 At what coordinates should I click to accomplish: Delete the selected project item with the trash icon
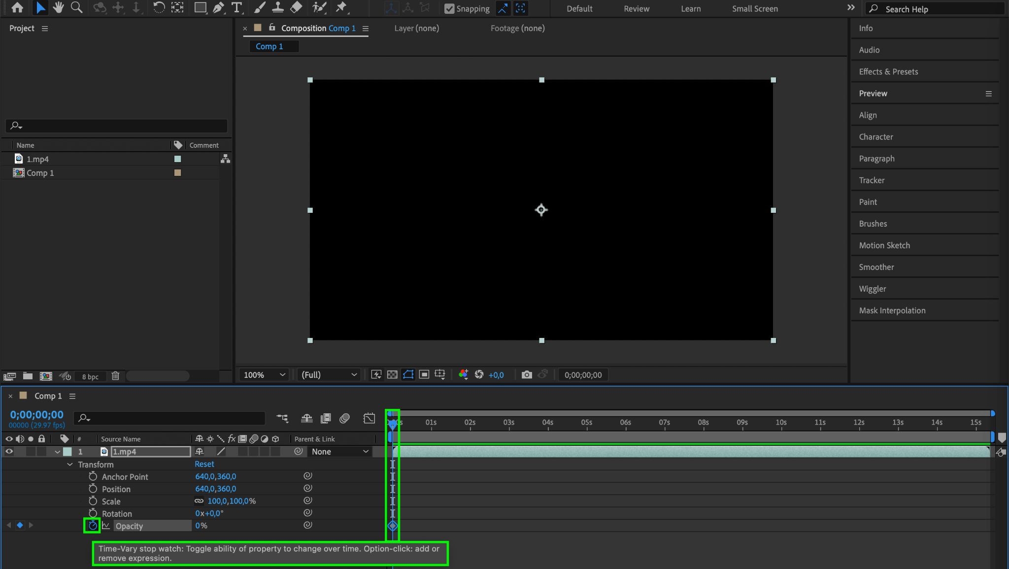click(x=115, y=376)
